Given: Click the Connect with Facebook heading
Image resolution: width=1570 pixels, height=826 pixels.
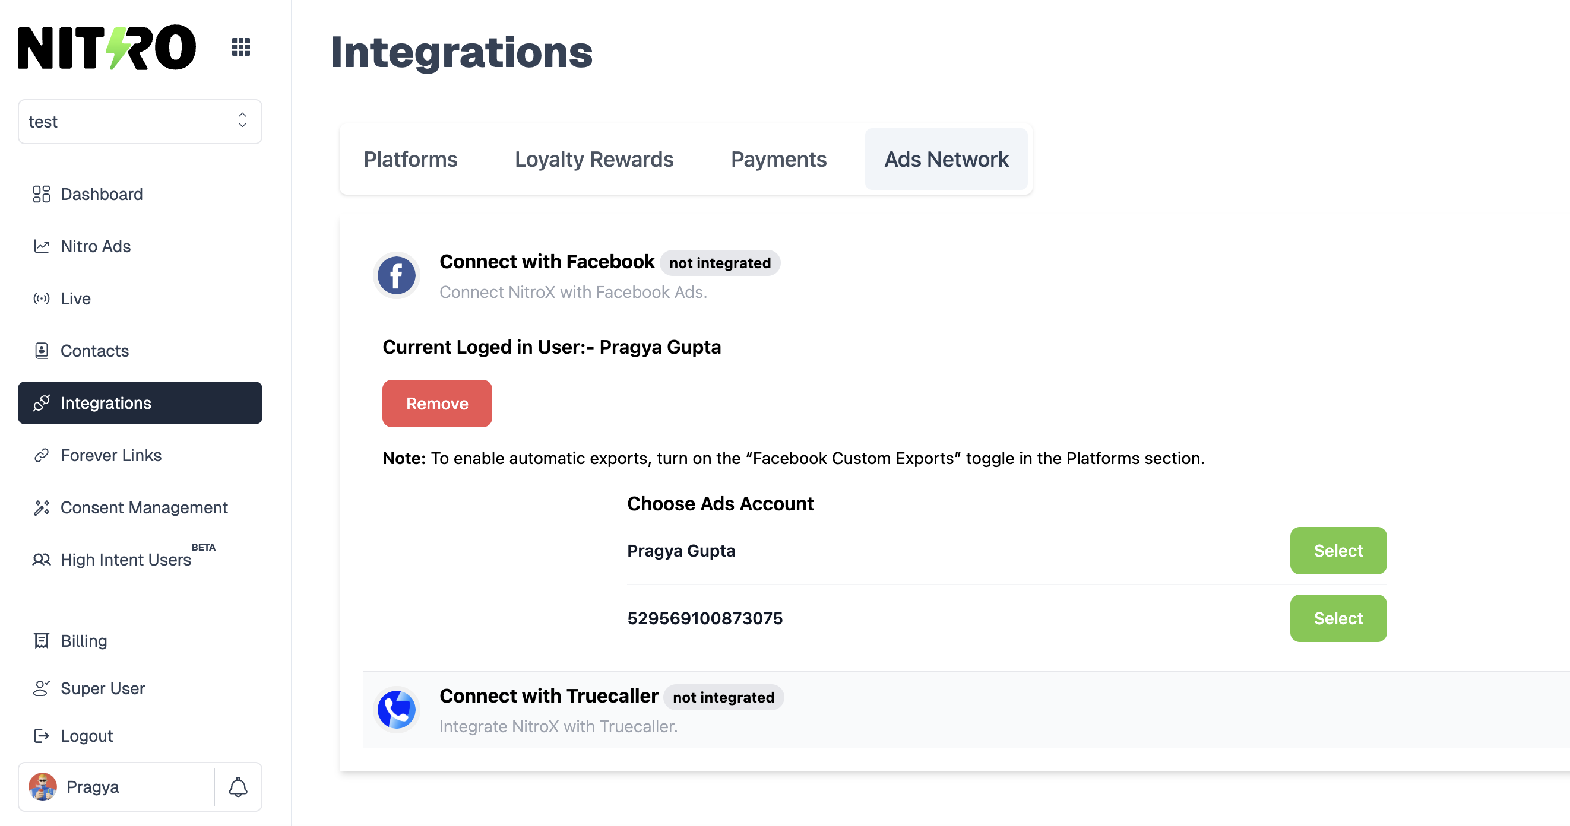Looking at the screenshot, I should [x=547, y=261].
